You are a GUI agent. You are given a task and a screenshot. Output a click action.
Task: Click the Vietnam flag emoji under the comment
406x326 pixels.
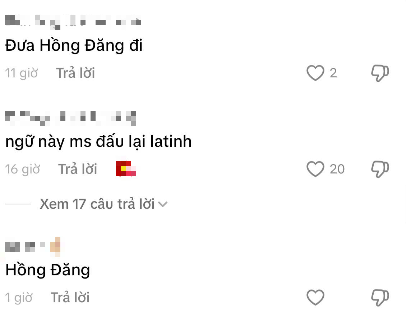[x=125, y=169]
